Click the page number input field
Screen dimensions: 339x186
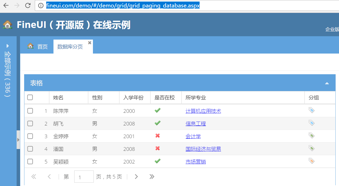(x=84, y=176)
